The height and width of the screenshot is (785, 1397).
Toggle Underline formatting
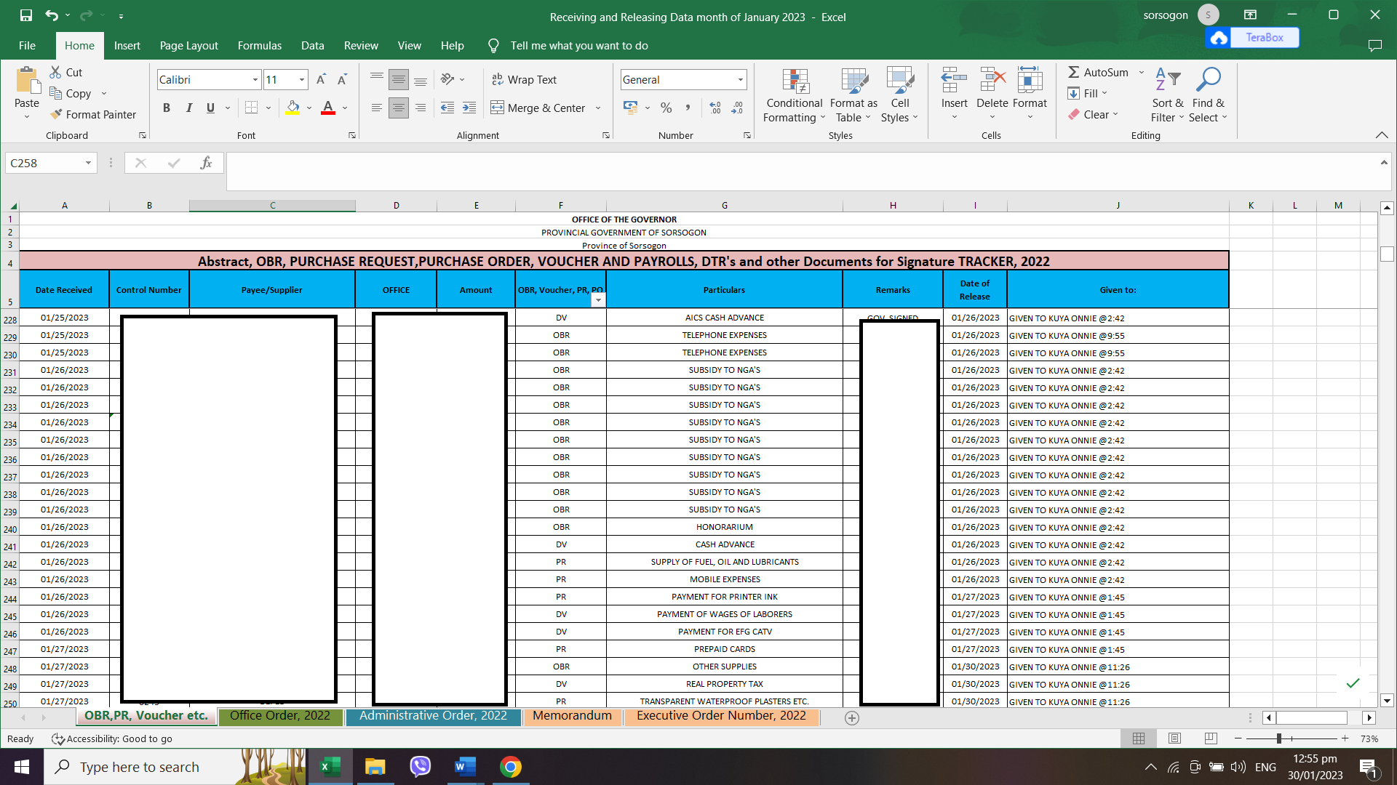coord(210,108)
